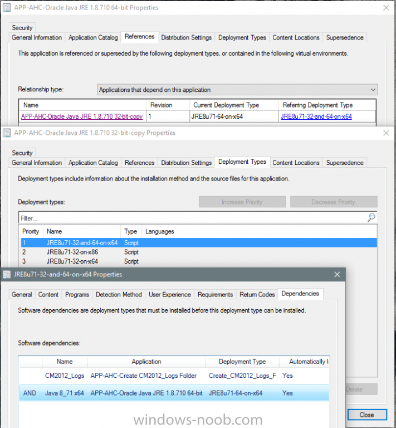The height and width of the screenshot is (428, 396).
Task: Click Name column header in references table
Action: tap(82, 105)
